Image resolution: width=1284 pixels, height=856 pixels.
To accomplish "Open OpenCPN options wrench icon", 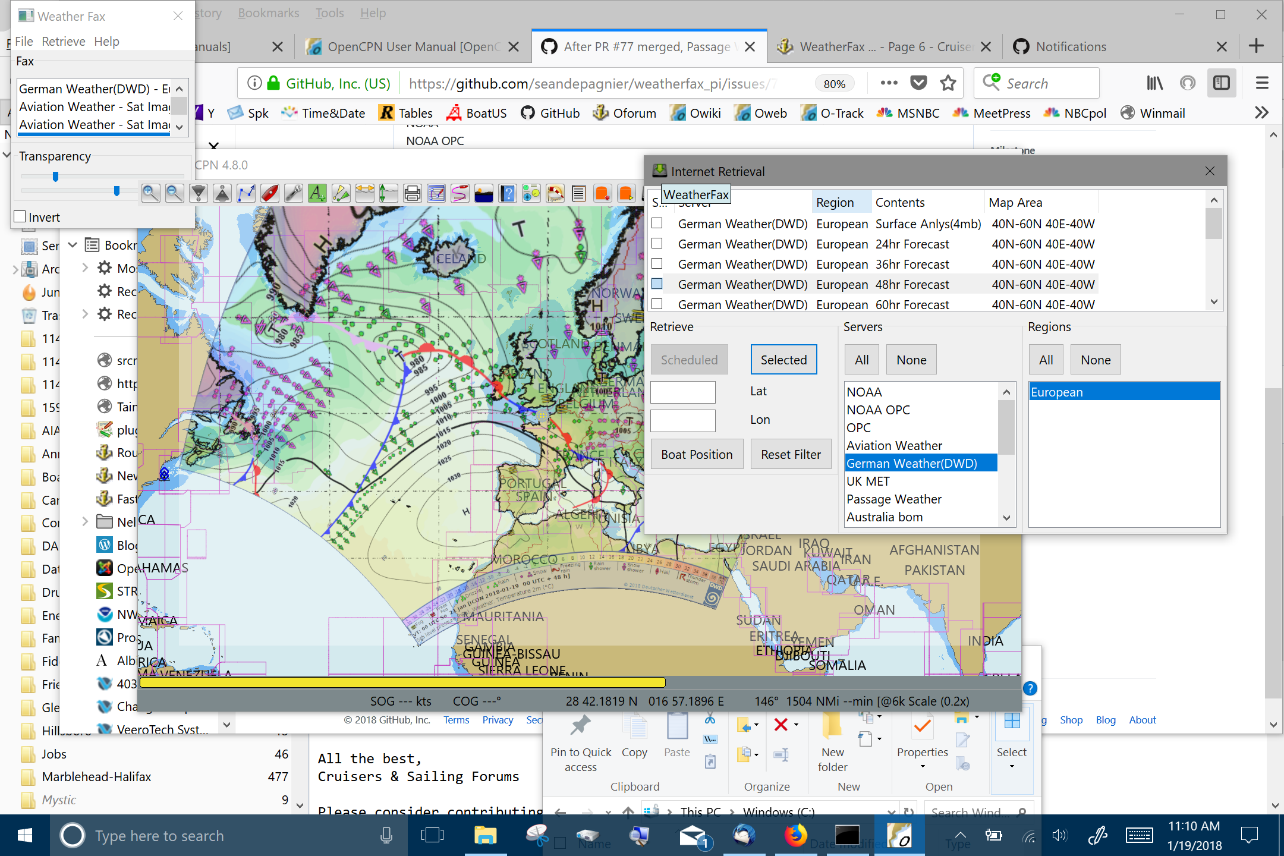I will (x=294, y=193).
